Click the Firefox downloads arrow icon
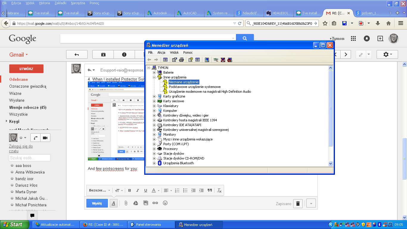The height and width of the screenshot is (229, 407). pos(378,23)
